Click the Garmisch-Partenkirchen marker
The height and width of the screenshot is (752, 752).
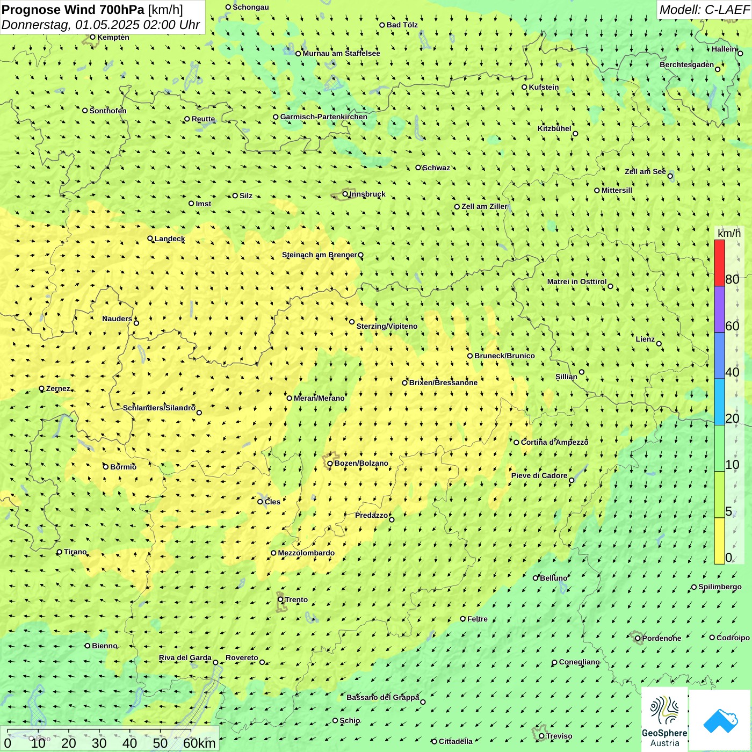(276, 117)
